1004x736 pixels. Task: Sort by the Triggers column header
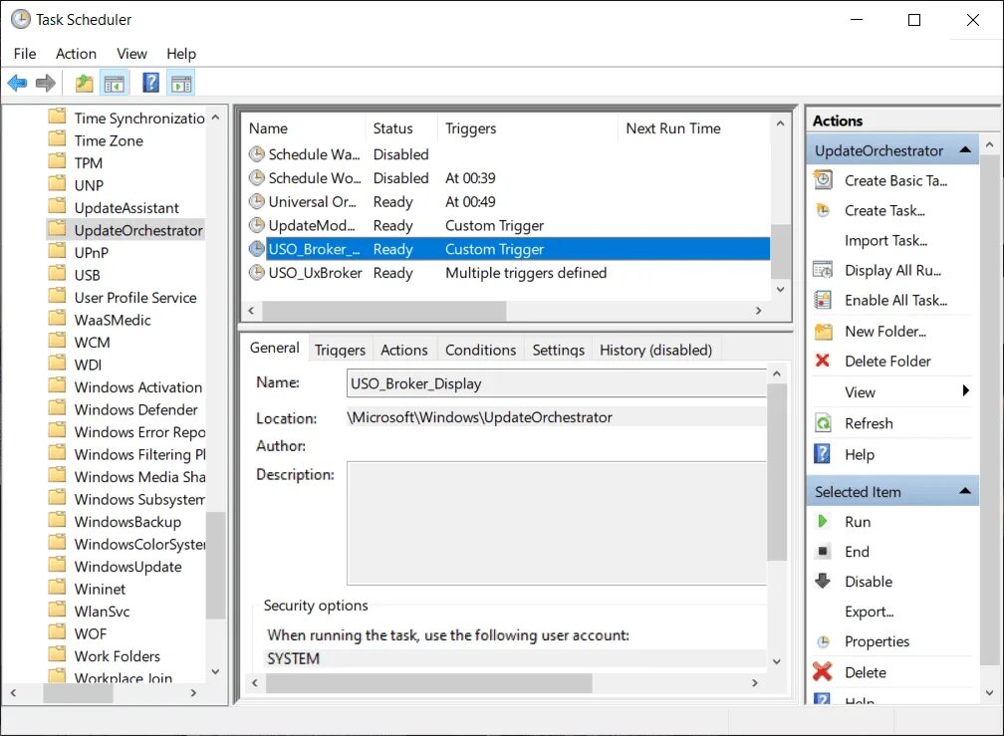[x=528, y=128]
